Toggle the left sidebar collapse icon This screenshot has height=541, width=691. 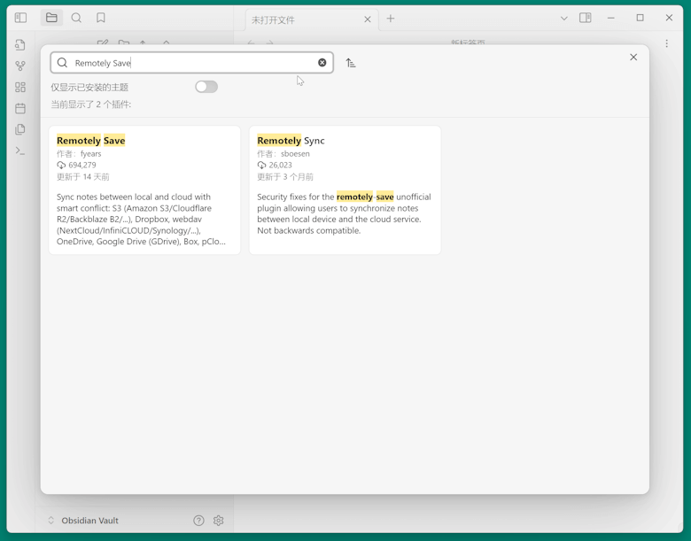tap(20, 18)
